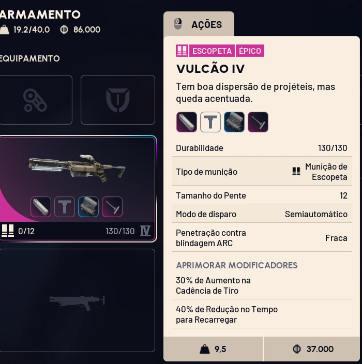The width and height of the screenshot is (362, 364).
Task: Select the empty augment equipment slot
Action: point(36,100)
